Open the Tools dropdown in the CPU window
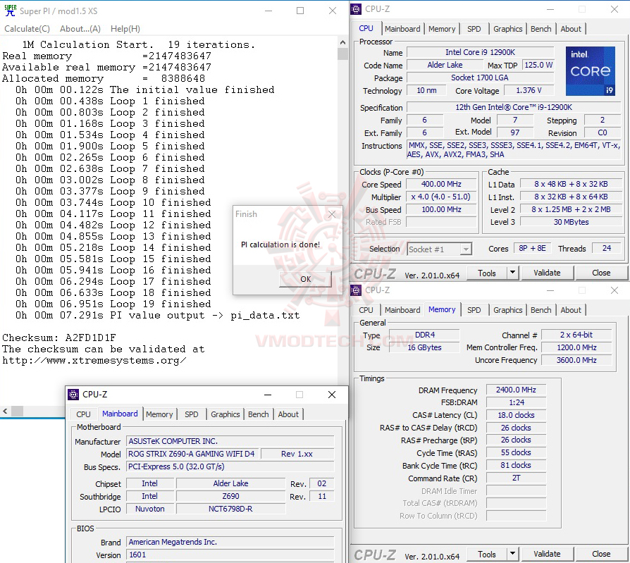The width and height of the screenshot is (630, 563). tap(492, 273)
